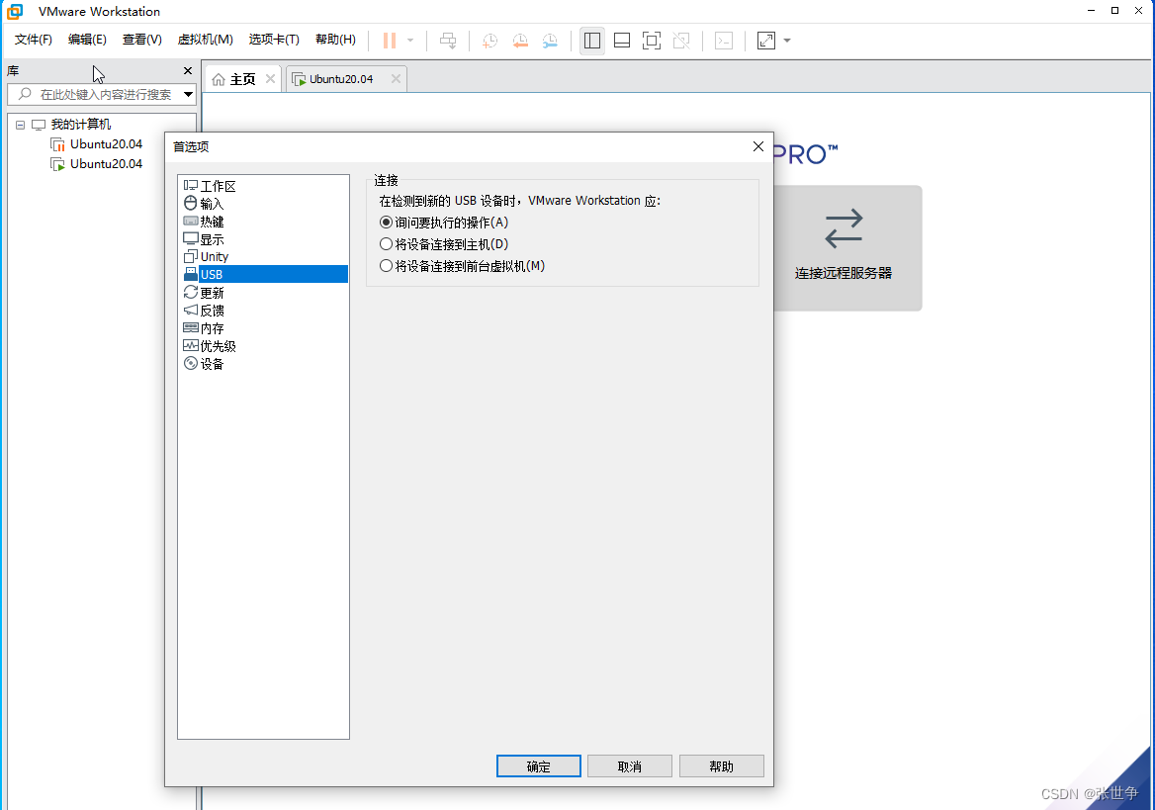
Task: Click the revert to snapshot toolbar icon
Action: tap(520, 41)
